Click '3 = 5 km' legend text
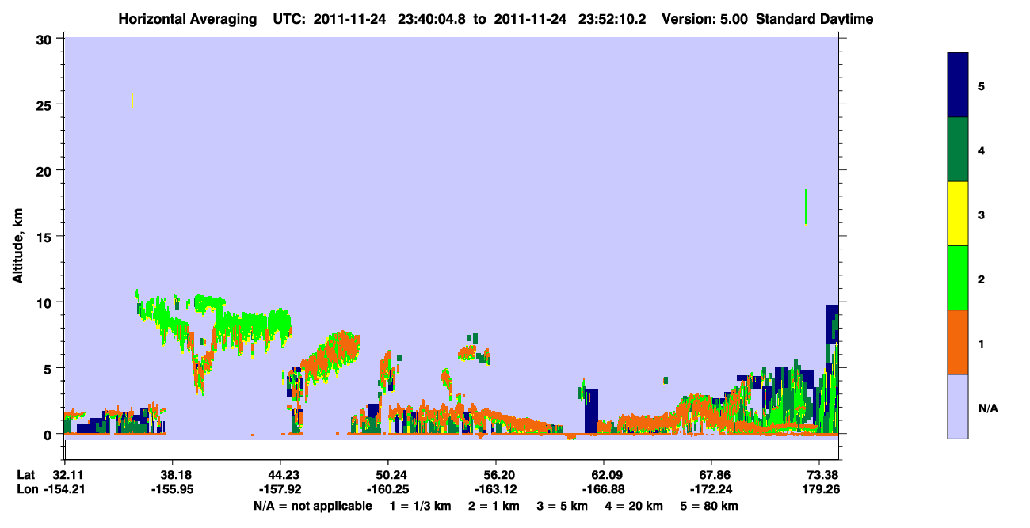This screenshot has width=1030, height=528. (x=561, y=506)
